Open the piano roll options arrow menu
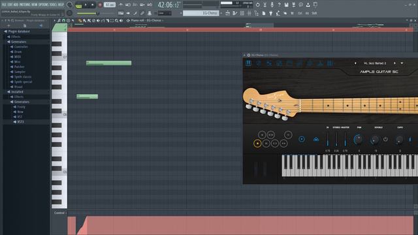This screenshot has width=418, height=235. tap(55, 20)
